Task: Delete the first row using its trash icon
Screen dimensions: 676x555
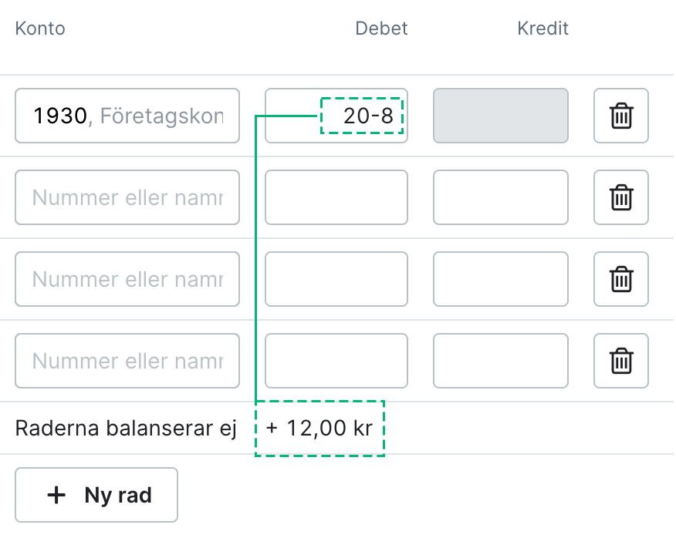Action: [x=620, y=116]
